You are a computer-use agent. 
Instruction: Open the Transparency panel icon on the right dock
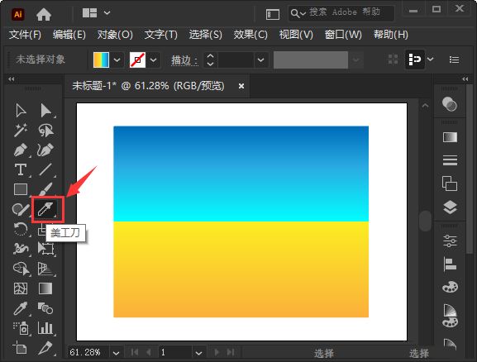point(450,104)
